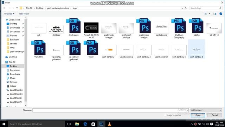This screenshot has height=127, width=225.
Task: Toggle the Image Sequence checkbox
Action: [165, 115]
